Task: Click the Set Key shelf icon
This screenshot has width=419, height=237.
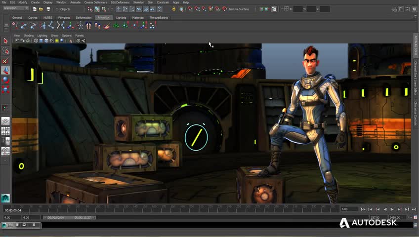Action: click(15, 25)
